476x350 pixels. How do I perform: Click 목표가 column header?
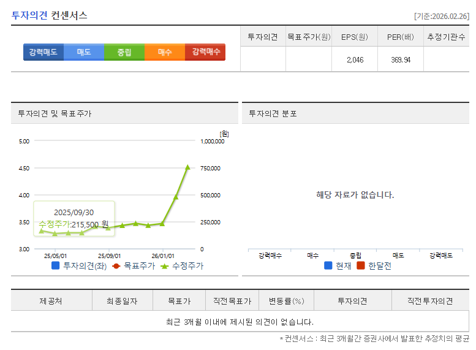click(x=179, y=301)
